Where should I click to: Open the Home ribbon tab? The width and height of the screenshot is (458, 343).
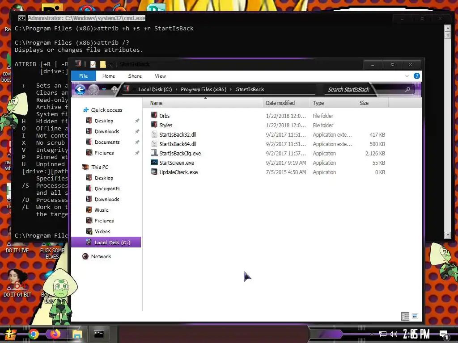tap(108, 76)
